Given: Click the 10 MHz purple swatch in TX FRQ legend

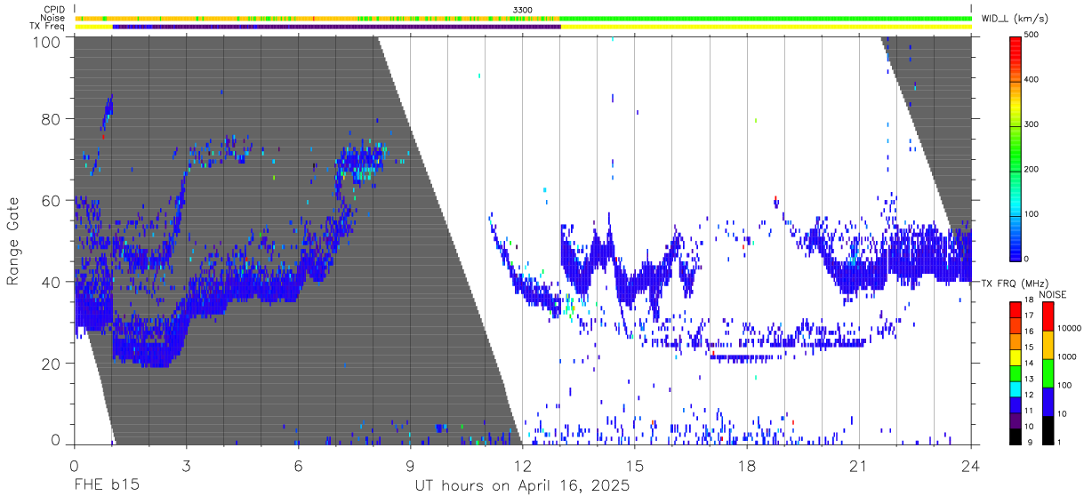Looking at the screenshot, I should (1016, 422).
